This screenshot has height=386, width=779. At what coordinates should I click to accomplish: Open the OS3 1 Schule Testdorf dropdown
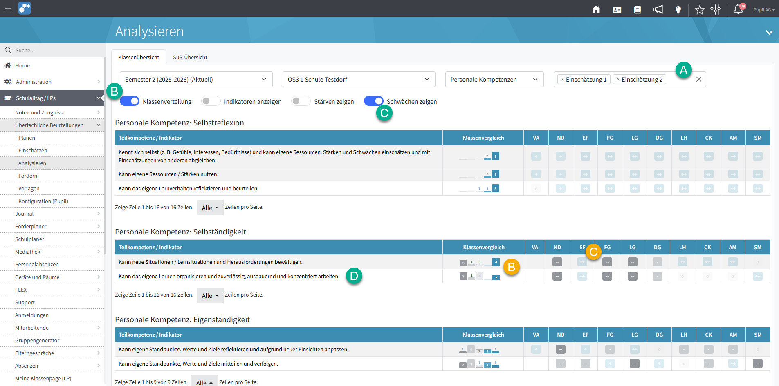point(359,79)
